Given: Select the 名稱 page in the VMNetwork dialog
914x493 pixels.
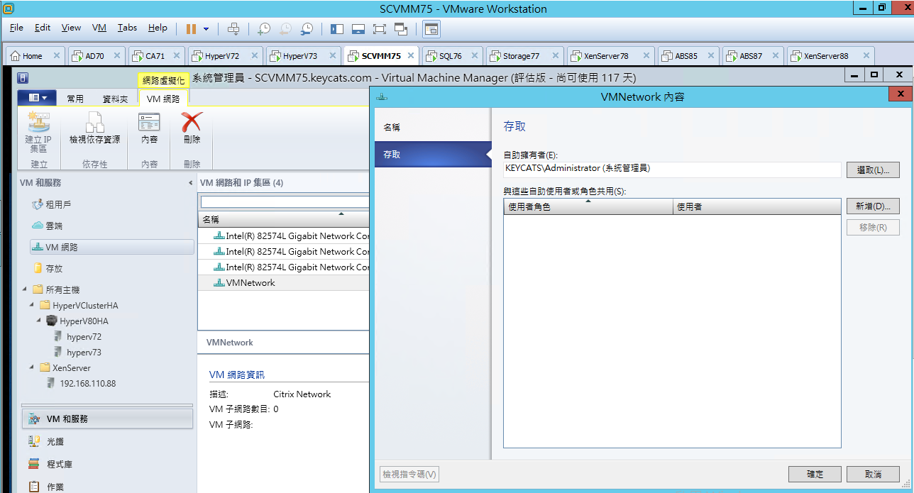Looking at the screenshot, I should coord(432,127).
